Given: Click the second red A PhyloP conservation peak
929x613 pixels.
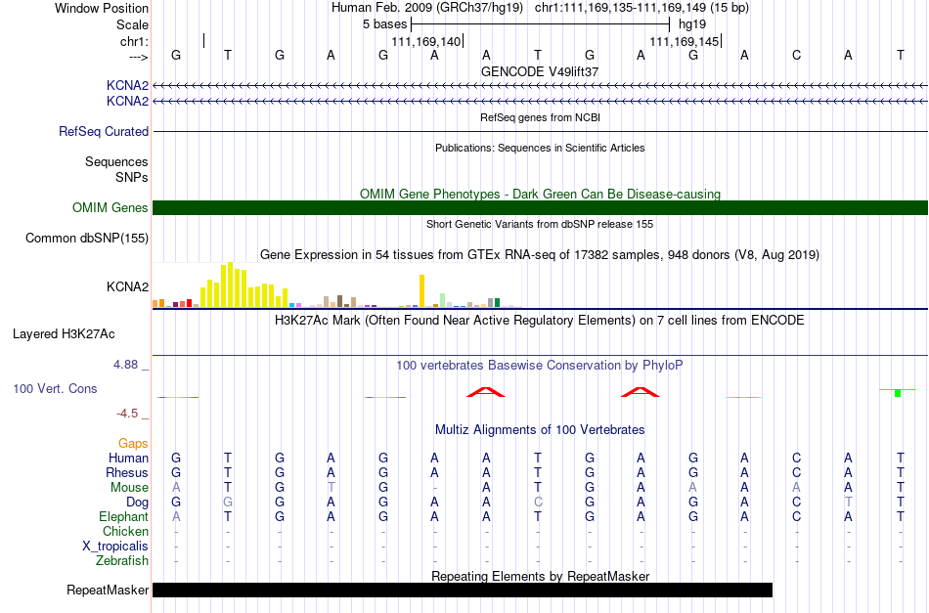Looking at the screenshot, I should 641,391.
